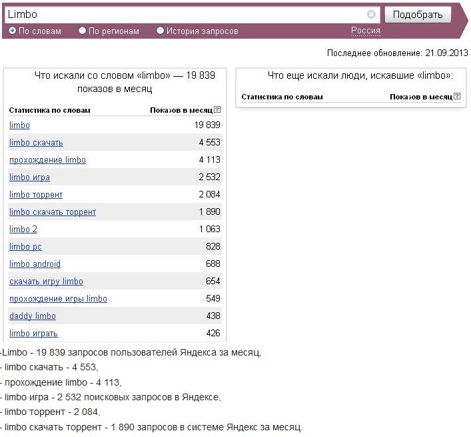This screenshot has height=437, width=471.
Task: Click the value 1 890 in table
Action: point(210,211)
